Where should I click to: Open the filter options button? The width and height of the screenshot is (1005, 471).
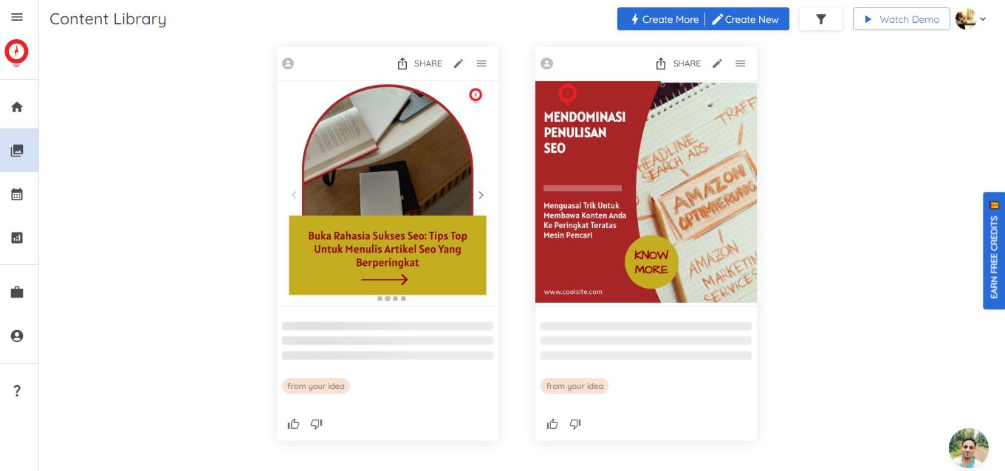coord(821,19)
